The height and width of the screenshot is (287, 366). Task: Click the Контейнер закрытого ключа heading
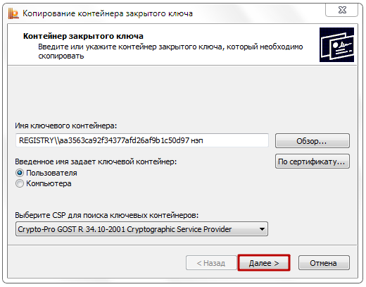pos(83,36)
